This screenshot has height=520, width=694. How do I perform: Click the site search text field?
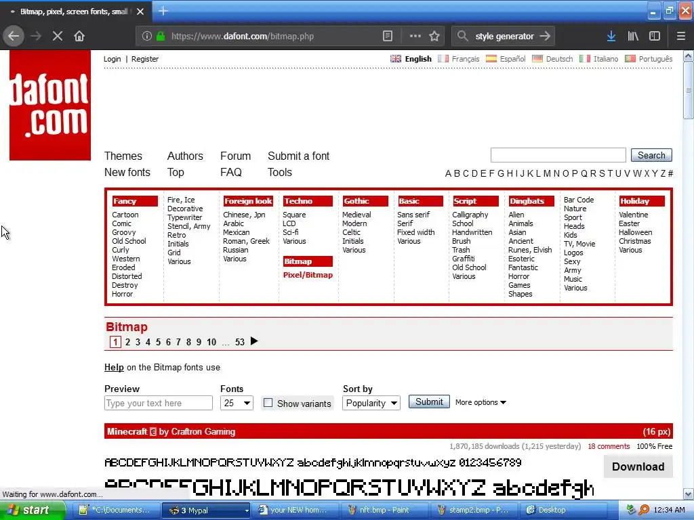[x=558, y=155]
